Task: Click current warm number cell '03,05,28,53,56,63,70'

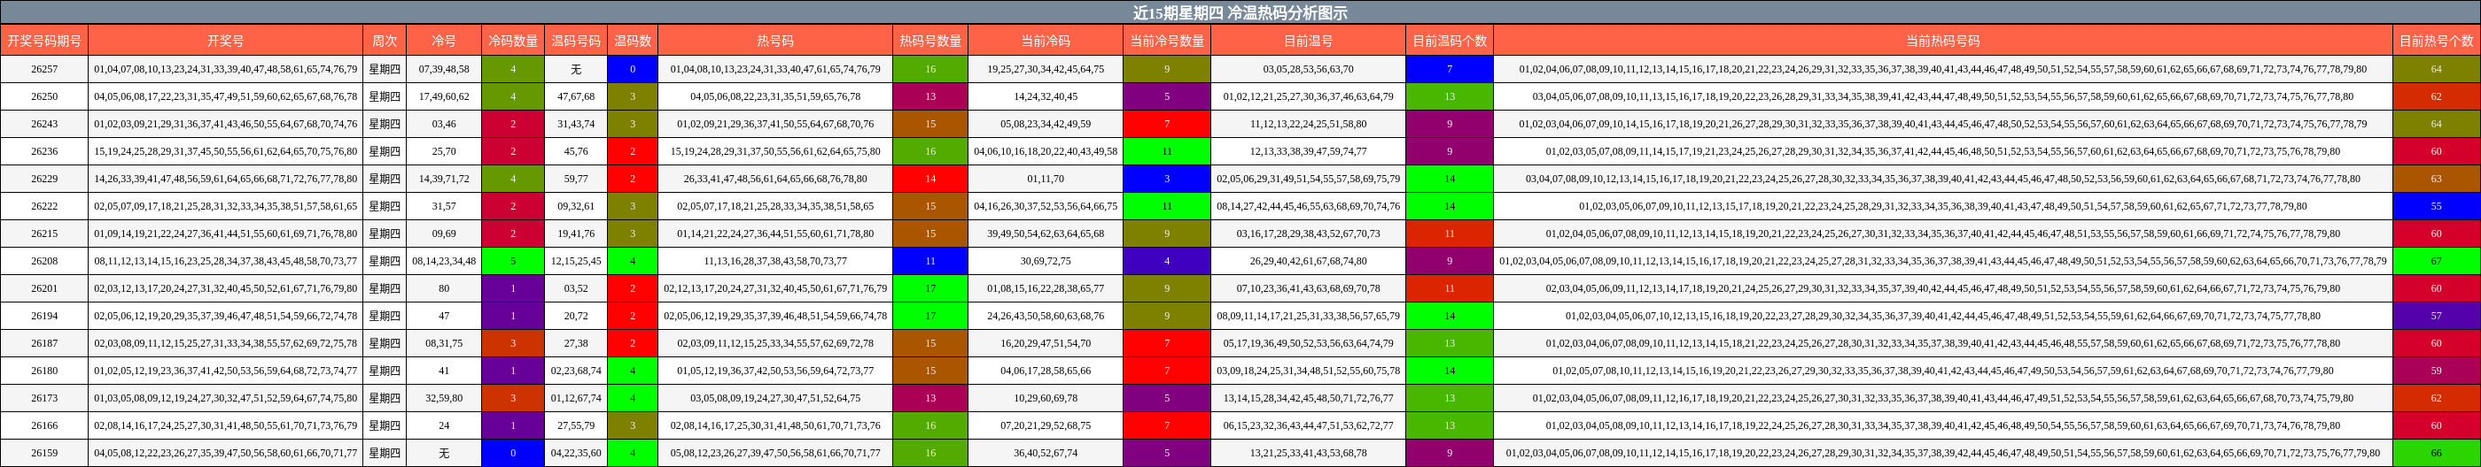Action: point(1308,69)
